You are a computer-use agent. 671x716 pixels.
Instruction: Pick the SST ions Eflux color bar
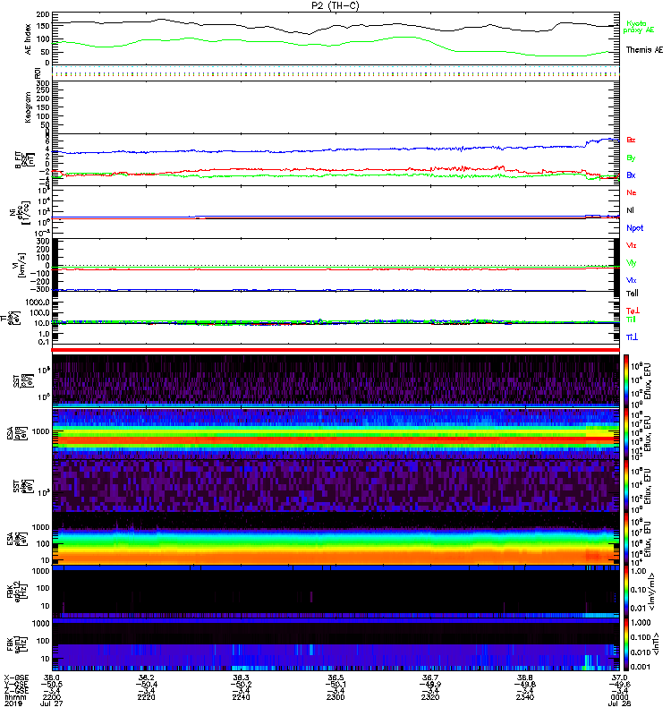pos(626,381)
